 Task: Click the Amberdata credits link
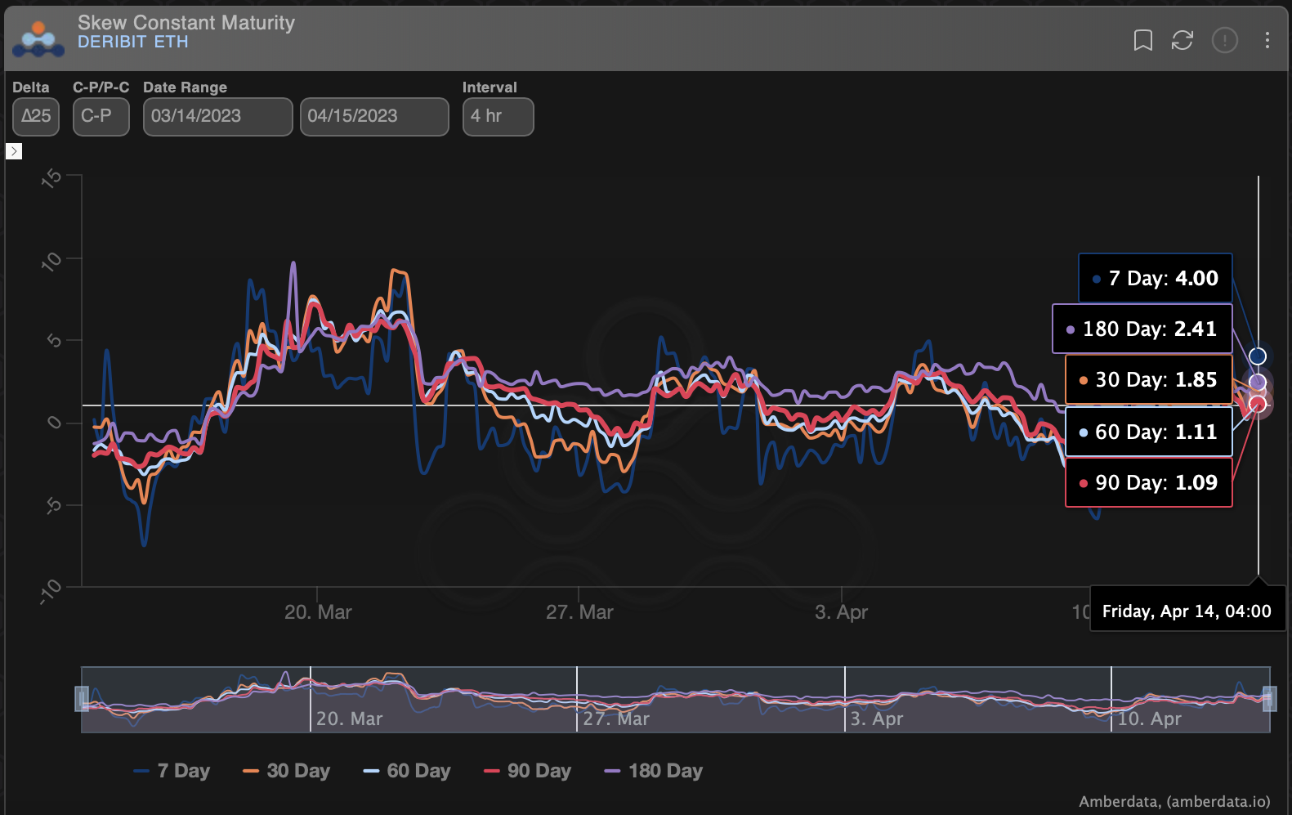click(x=1174, y=802)
